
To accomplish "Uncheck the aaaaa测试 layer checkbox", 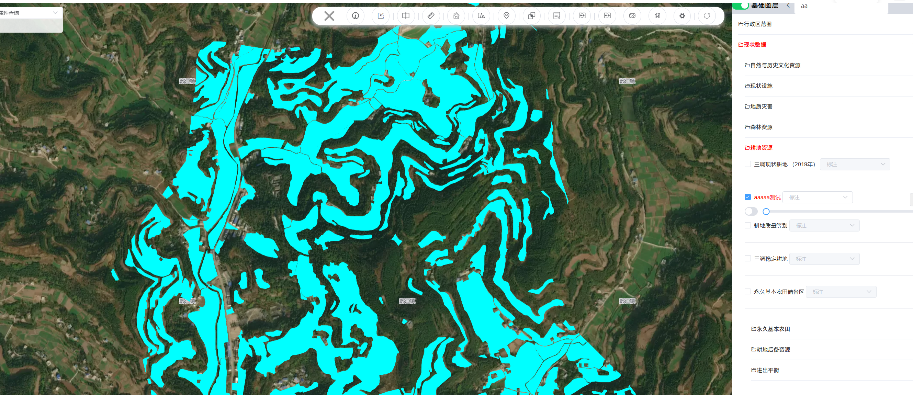I will tap(747, 197).
